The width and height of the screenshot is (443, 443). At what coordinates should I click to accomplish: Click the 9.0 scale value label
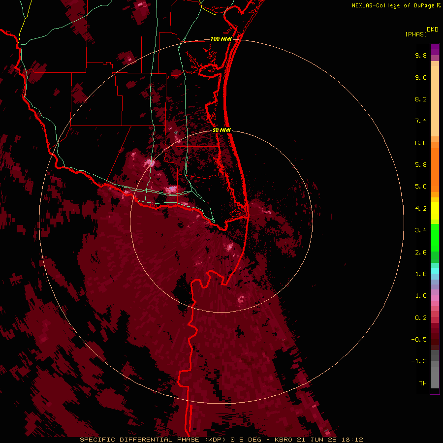click(x=421, y=77)
